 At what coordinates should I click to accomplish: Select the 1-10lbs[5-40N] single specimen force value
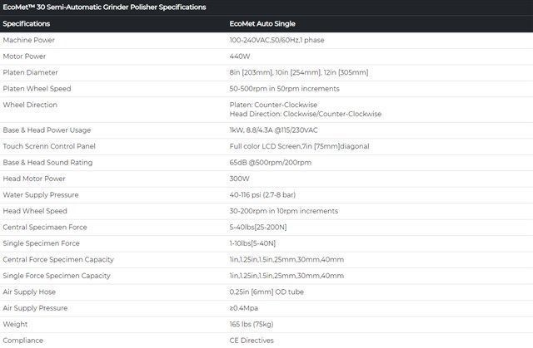point(252,243)
